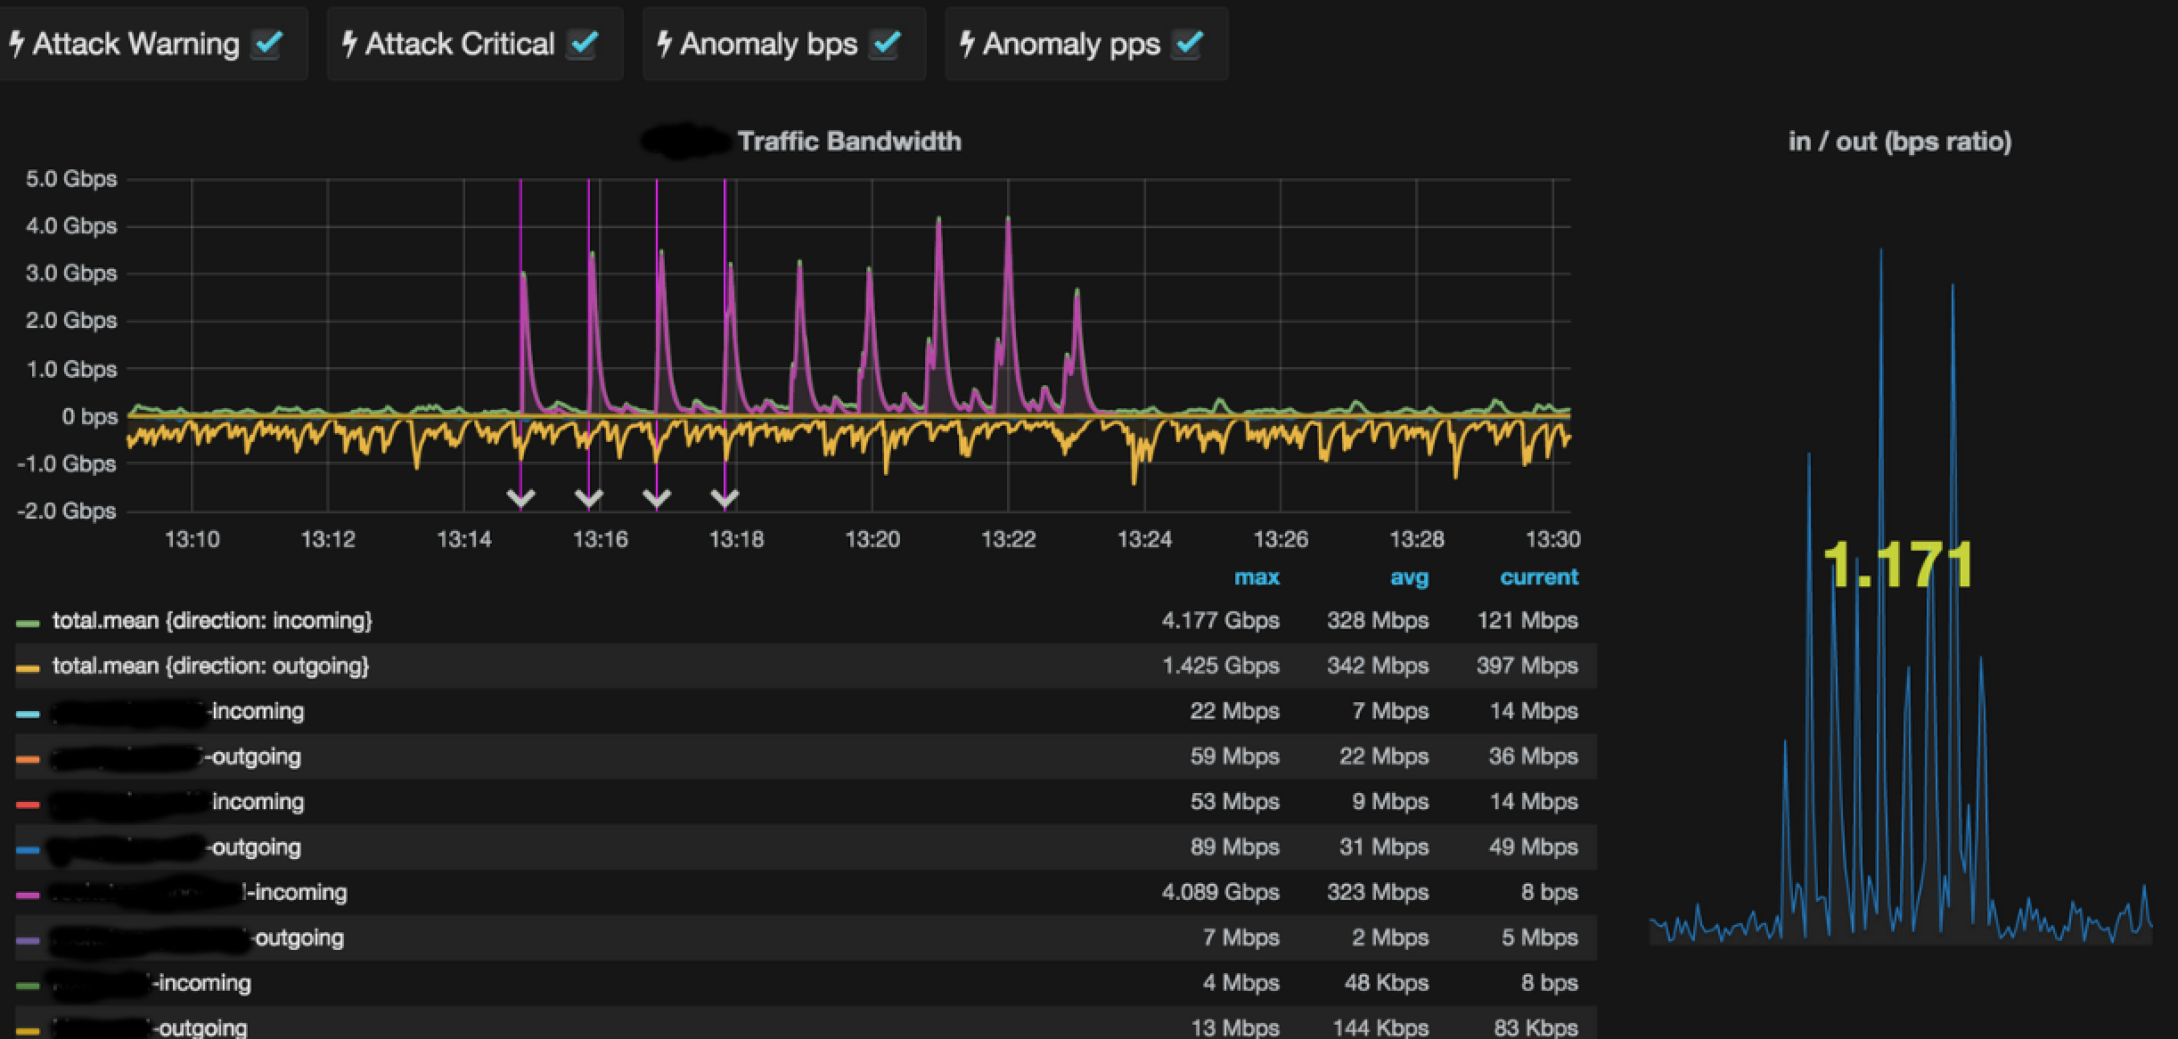Click the lightning icon beside Attack Warning
Screen dimensions: 2178x1039
tap(16, 44)
